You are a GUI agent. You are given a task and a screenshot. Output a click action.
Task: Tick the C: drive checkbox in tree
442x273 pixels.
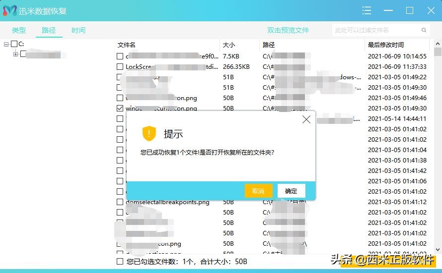coord(14,44)
